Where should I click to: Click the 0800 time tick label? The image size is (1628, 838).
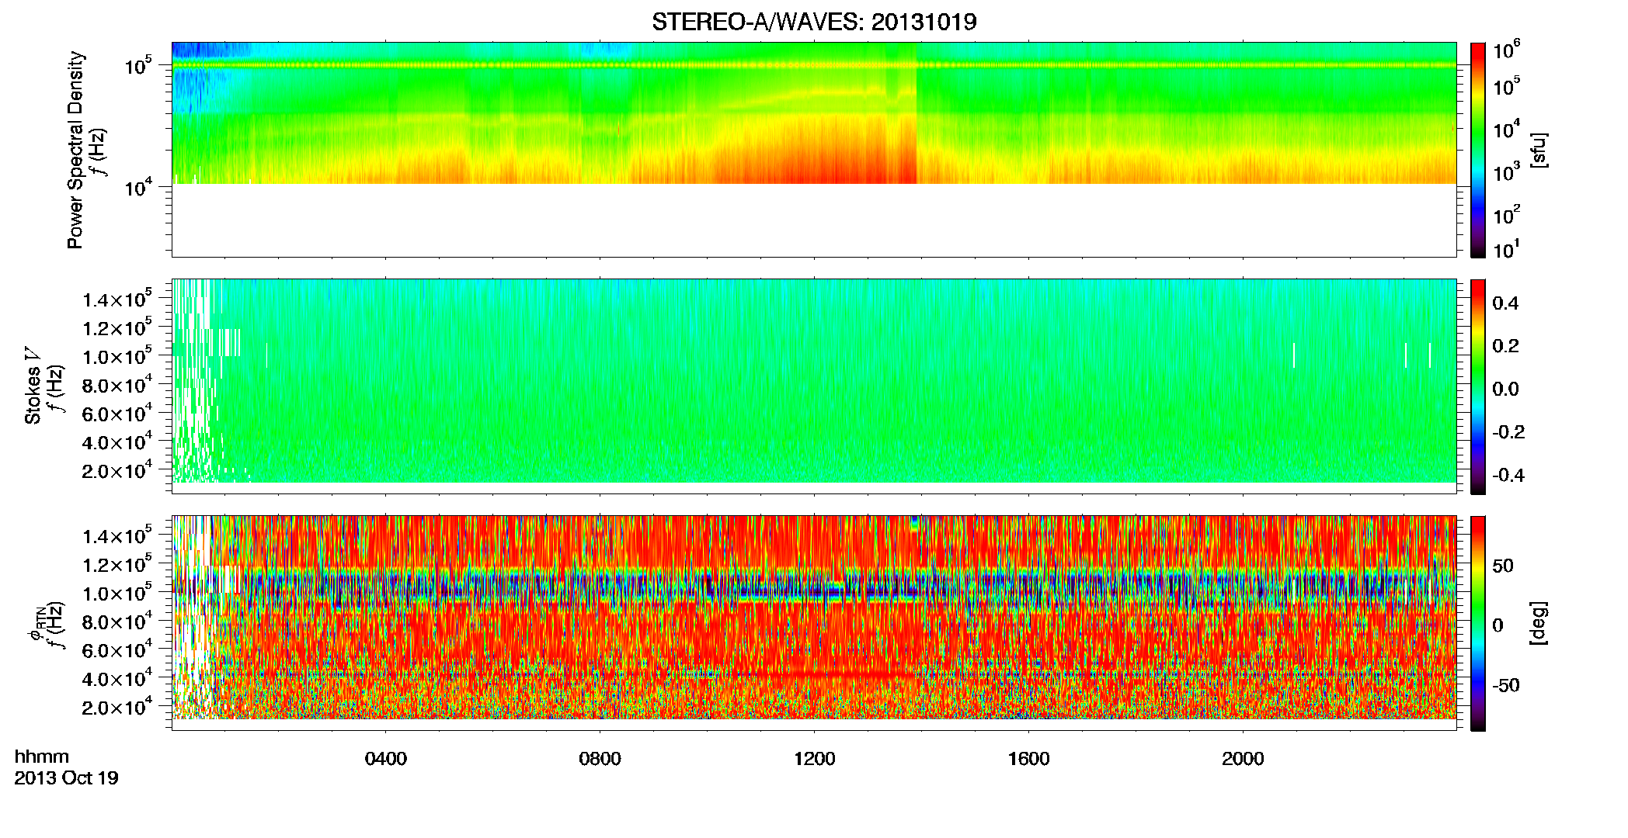[600, 759]
